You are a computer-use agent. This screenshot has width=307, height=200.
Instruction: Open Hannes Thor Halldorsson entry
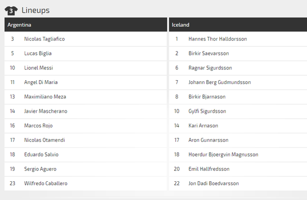pos(218,39)
